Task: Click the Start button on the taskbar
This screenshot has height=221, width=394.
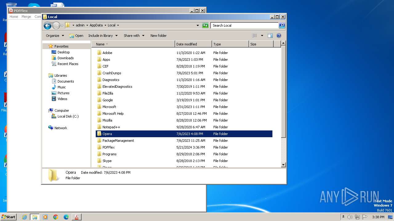Action: [9, 217]
